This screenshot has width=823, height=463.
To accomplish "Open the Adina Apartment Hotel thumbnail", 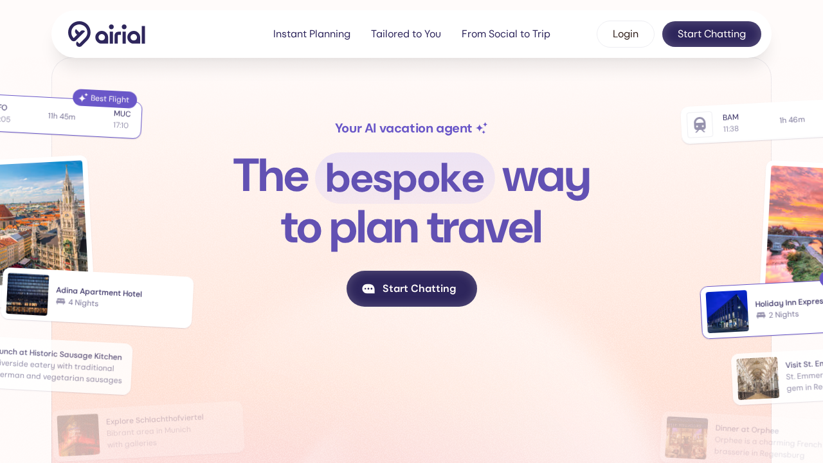I will click(x=28, y=295).
